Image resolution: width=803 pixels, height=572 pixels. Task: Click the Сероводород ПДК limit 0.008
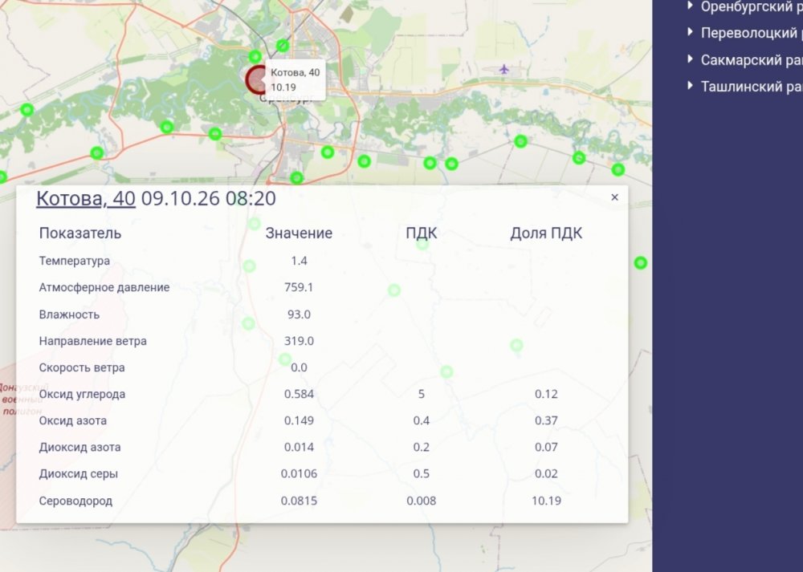point(421,501)
